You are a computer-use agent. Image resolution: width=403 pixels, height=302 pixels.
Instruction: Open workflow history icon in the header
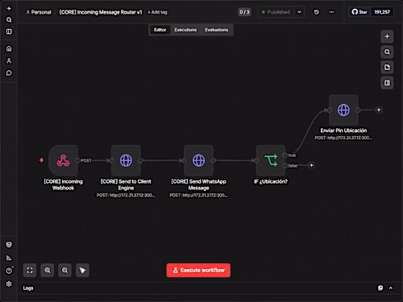317,12
